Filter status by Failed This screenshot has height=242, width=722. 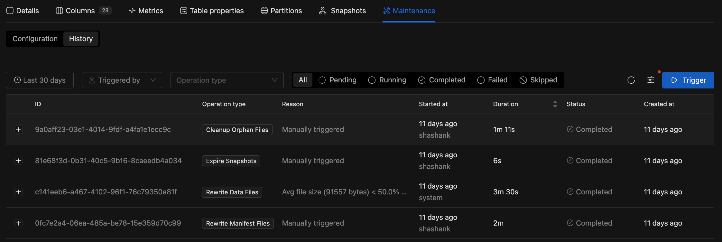tap(492, 80)
